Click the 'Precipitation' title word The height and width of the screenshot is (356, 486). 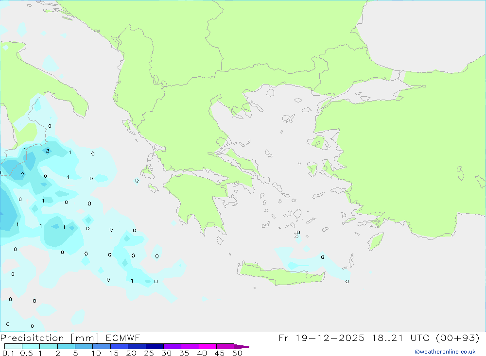(x=32, y=338)
